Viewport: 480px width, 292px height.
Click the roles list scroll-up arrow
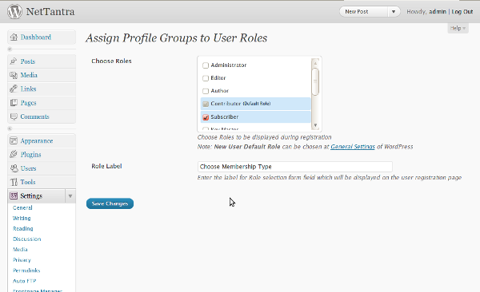click(x=315, y=63)
